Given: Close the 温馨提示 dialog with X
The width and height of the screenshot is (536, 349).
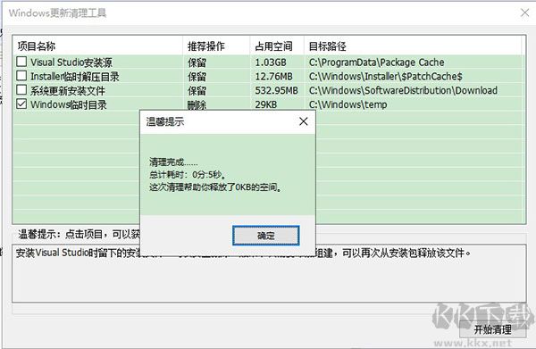Looking at the screenshot, I should coord(303,121).
